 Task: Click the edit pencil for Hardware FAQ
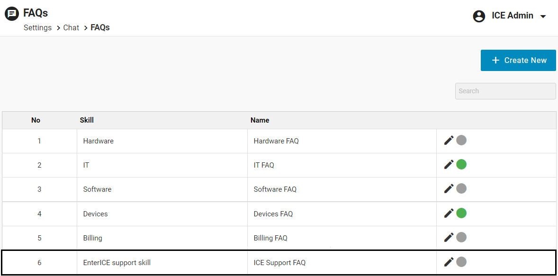pos(449,140)
